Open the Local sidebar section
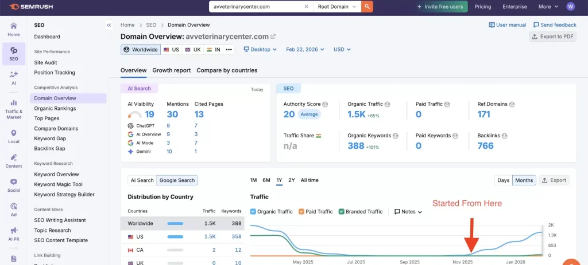The height and width of the screenshot is (265, 588). pyautogui.click(x=14, y=137)
